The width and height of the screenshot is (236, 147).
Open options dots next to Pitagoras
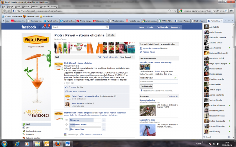pyautogui.click(x=104, y=120)
